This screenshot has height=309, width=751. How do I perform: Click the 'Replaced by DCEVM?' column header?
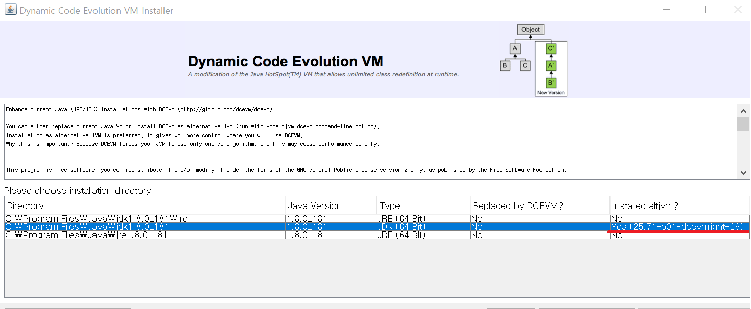pos(539,206)
